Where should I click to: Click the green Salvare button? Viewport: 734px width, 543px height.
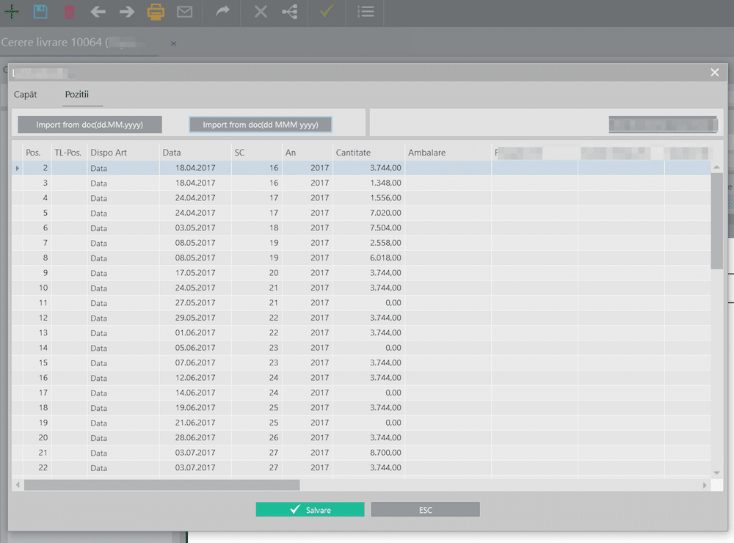(310, 509)
